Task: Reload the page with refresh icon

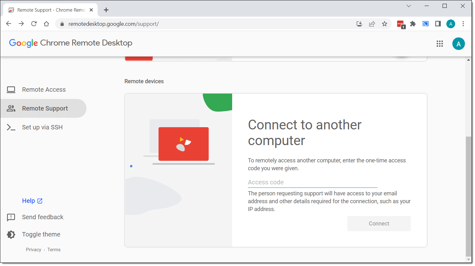Action: [34, 24]
